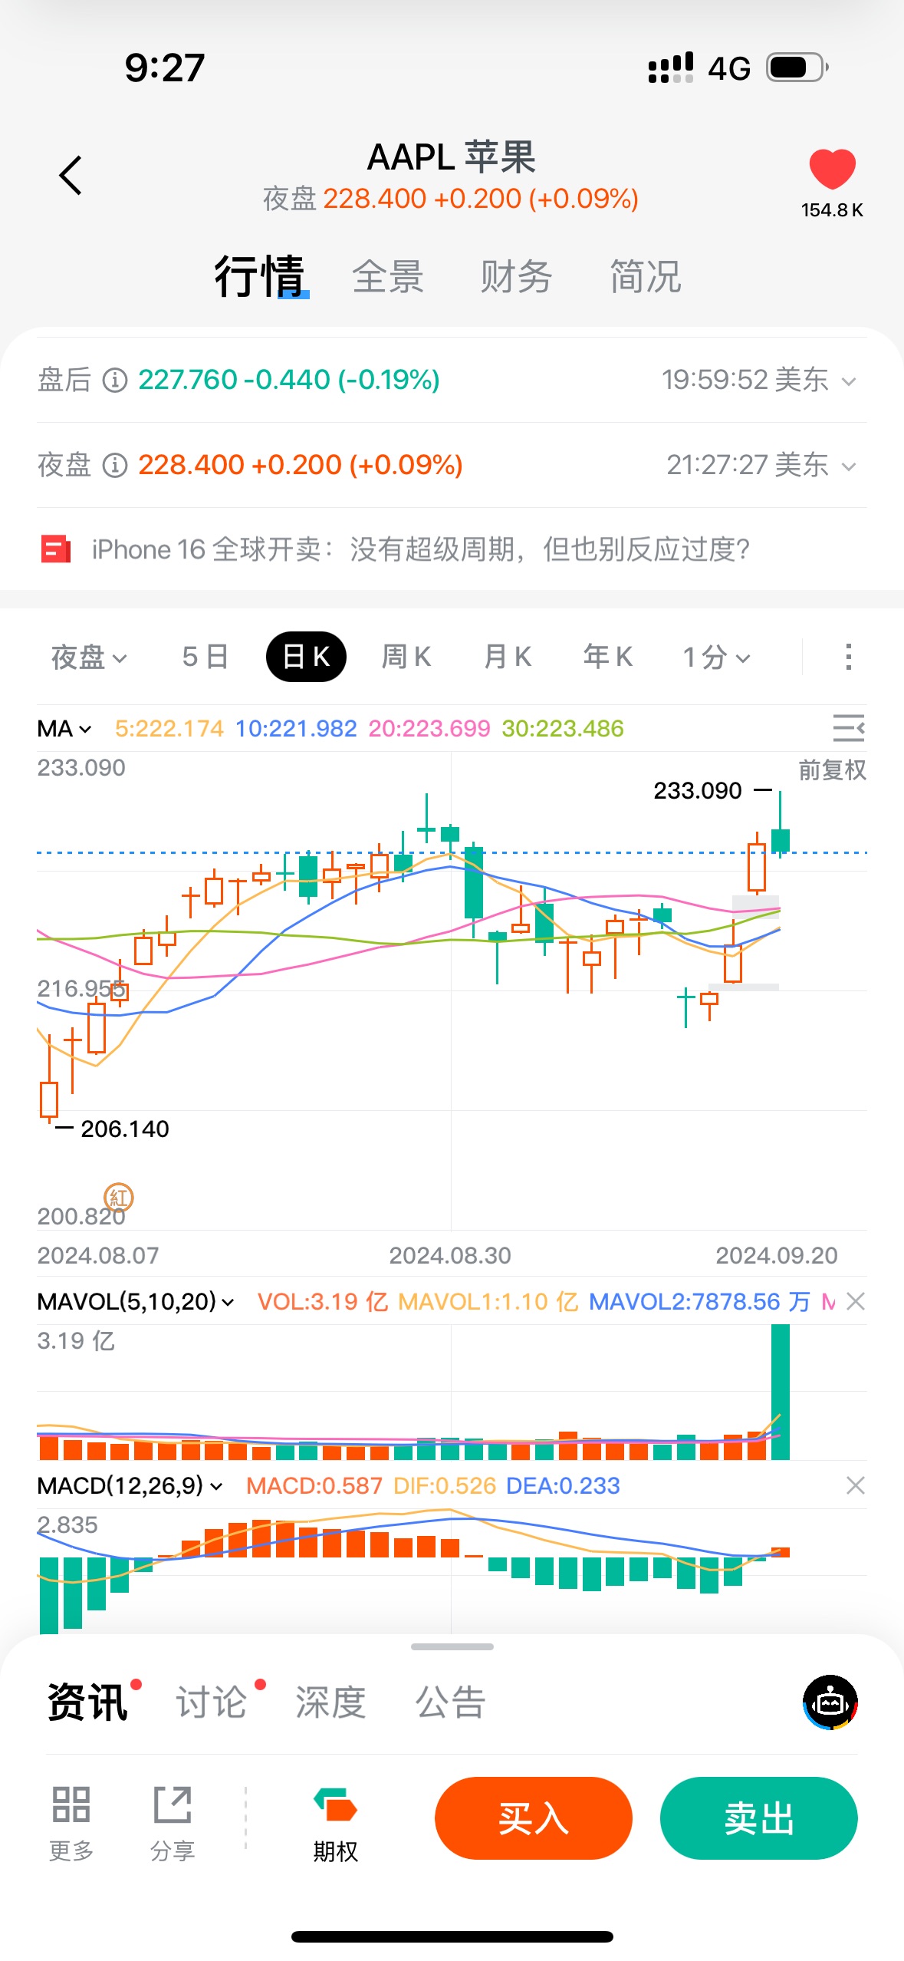
Task: Open the 1分 interval dropdown
Action: [716, 657]
